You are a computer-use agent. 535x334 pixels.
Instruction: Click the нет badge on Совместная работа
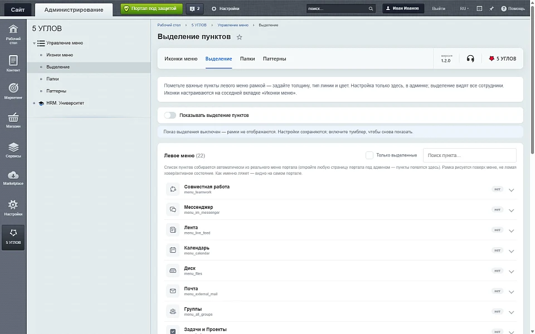[497, 189]
